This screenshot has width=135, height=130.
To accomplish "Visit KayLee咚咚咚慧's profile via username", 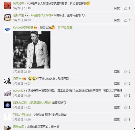I will tap(23, 27).
